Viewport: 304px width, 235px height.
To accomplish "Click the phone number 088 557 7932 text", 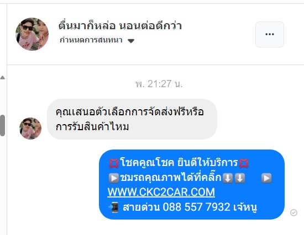I will 196,207.
